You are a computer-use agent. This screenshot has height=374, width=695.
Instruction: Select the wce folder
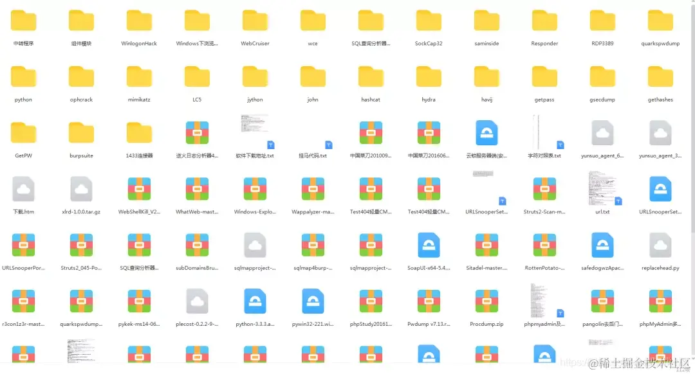pyautogui.click(x=313, y=21)
